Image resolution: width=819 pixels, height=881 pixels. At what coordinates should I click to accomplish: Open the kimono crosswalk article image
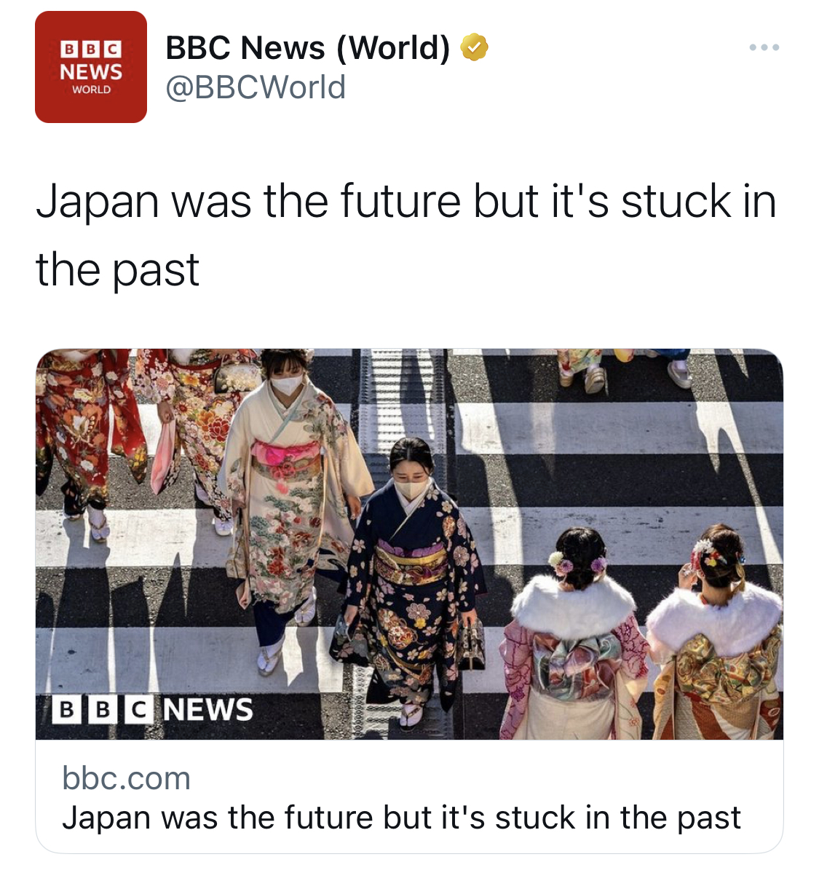pos(409,545)
